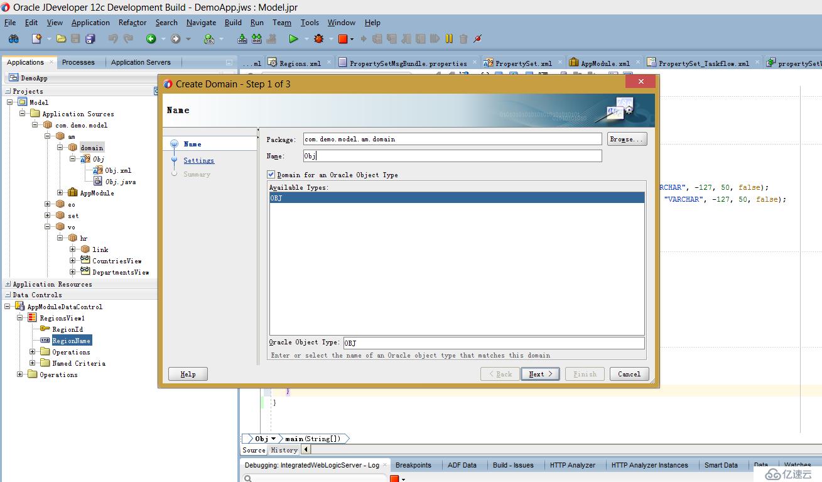Switch to the History editor tab
The image size is (822, 482).
(284, 450)
